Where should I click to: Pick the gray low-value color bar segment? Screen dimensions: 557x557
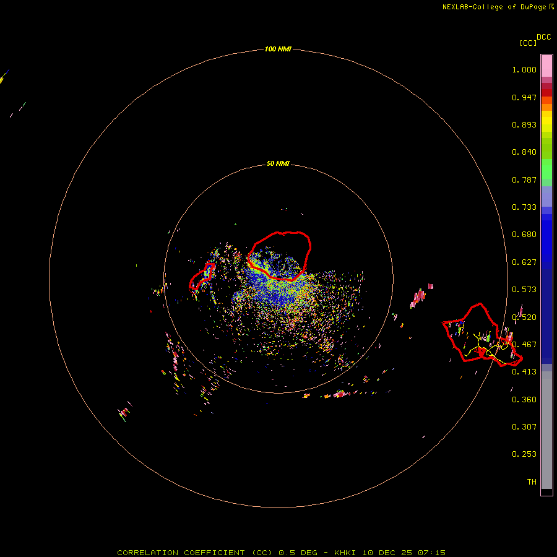point(546,430)
